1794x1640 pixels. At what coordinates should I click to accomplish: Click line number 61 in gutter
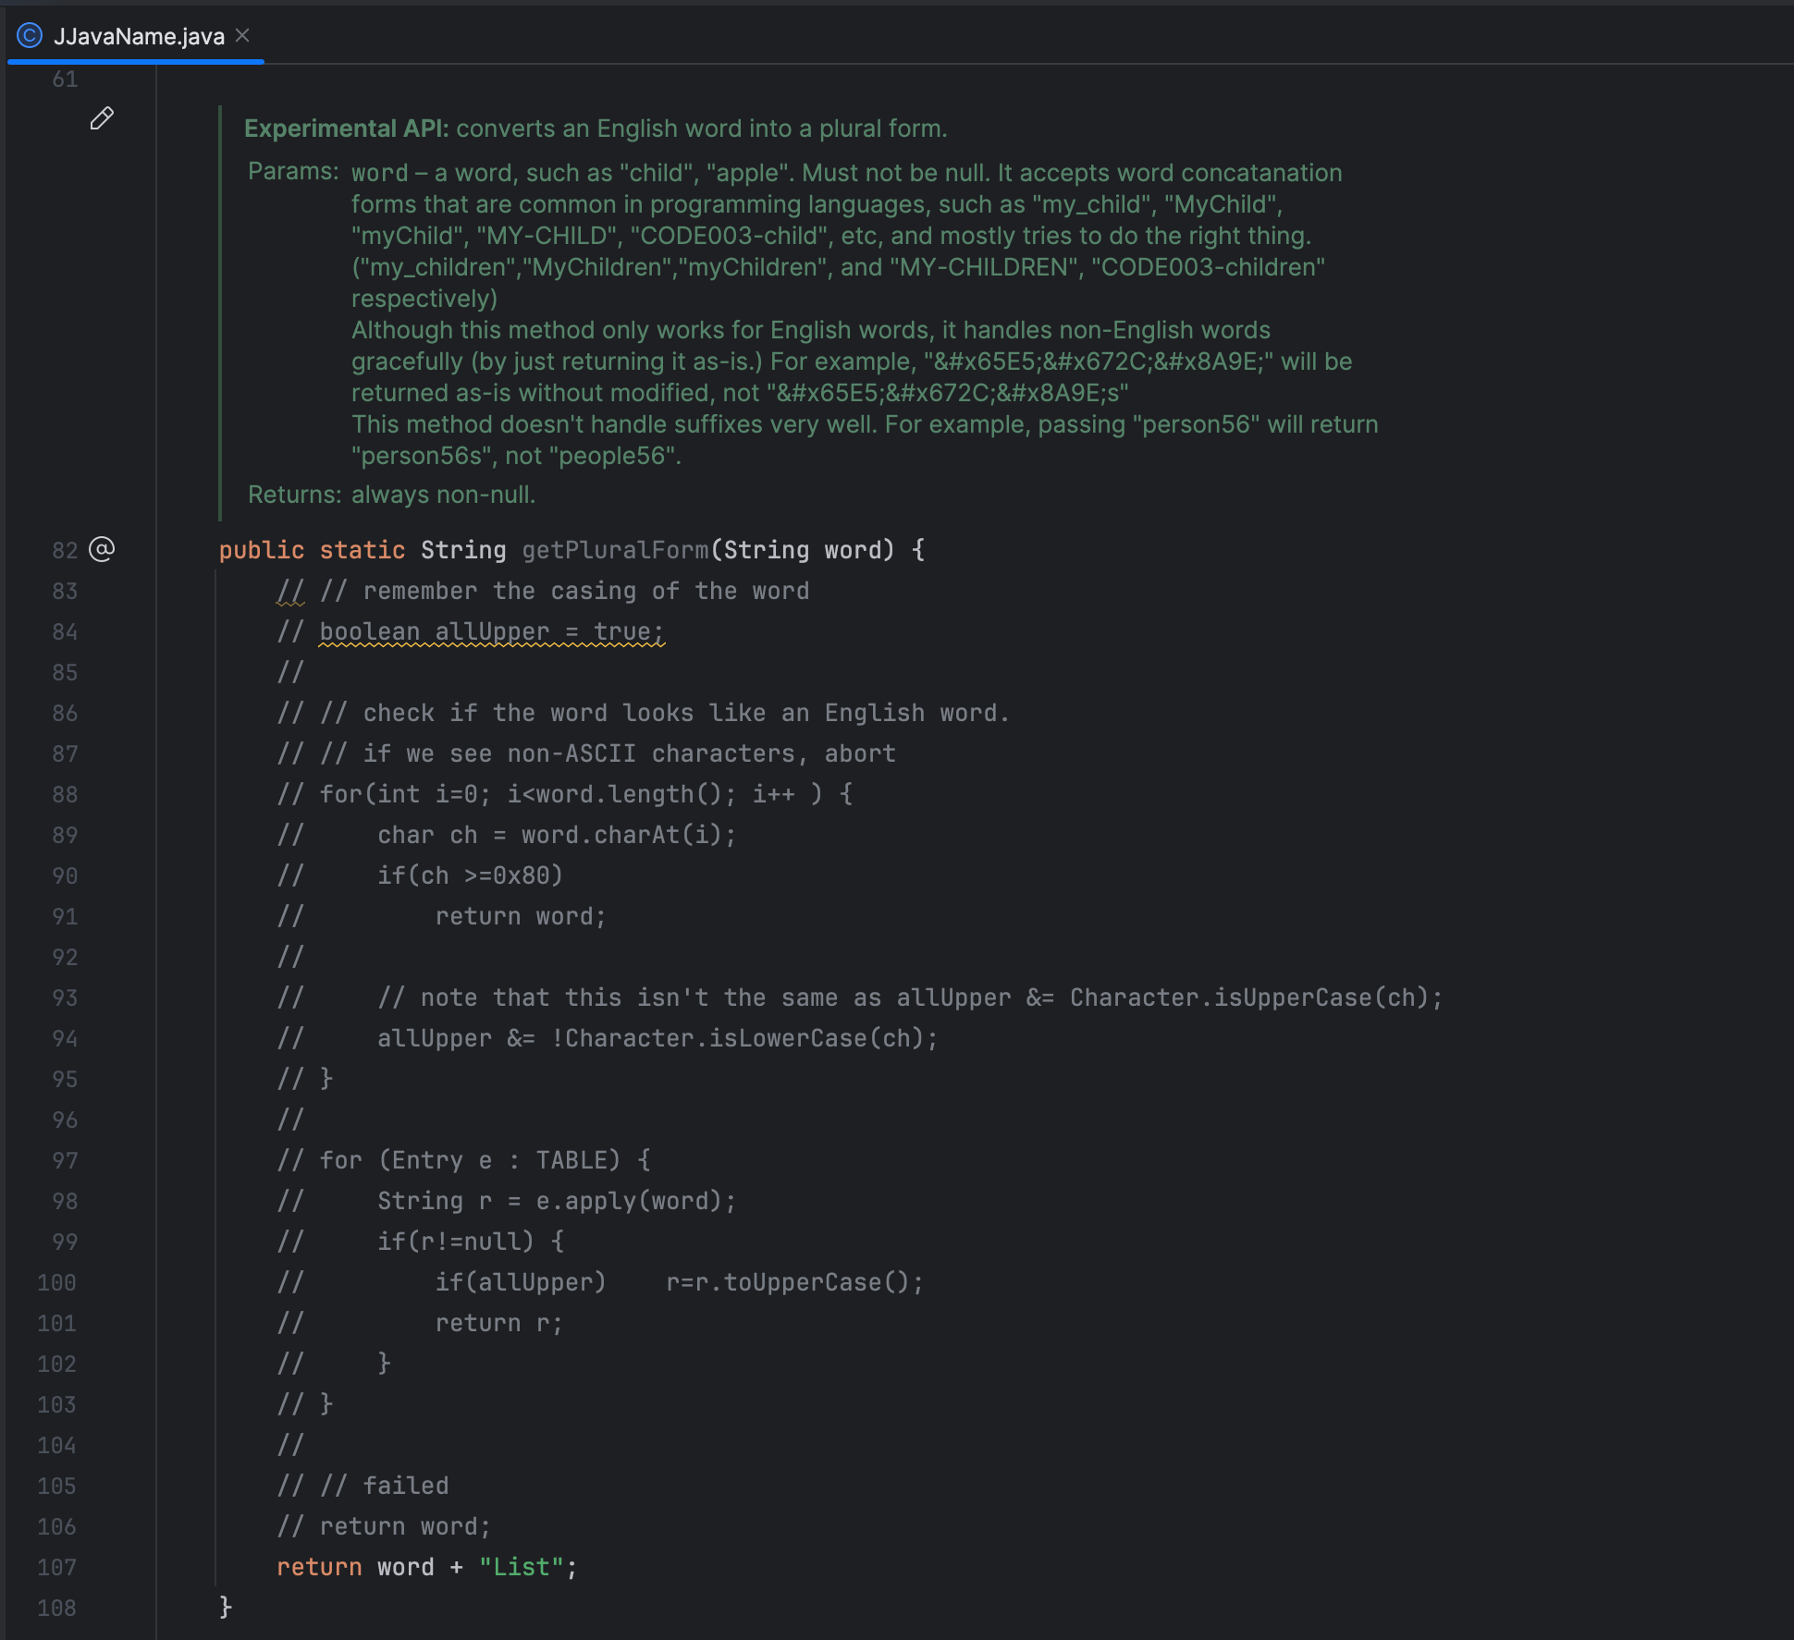point(65,79)
